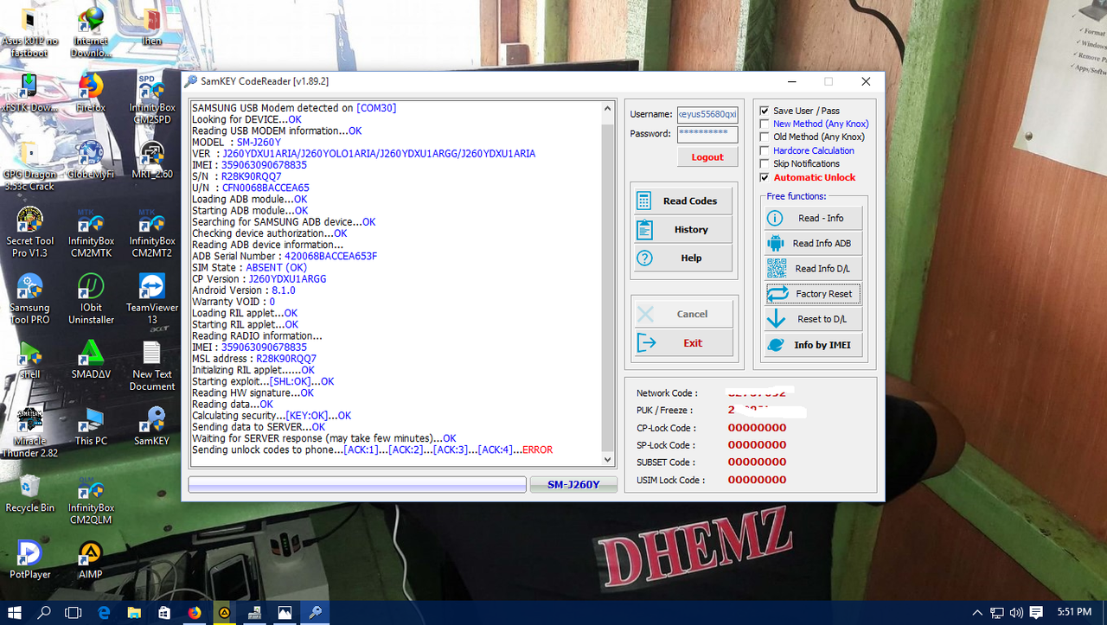Open File Explorer from the taskbar

pyautogui.click(x=134, y=612)
